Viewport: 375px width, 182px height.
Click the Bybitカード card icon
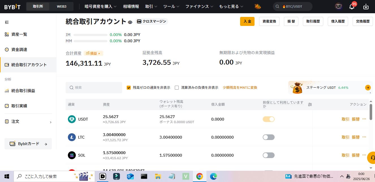point(12,144)
